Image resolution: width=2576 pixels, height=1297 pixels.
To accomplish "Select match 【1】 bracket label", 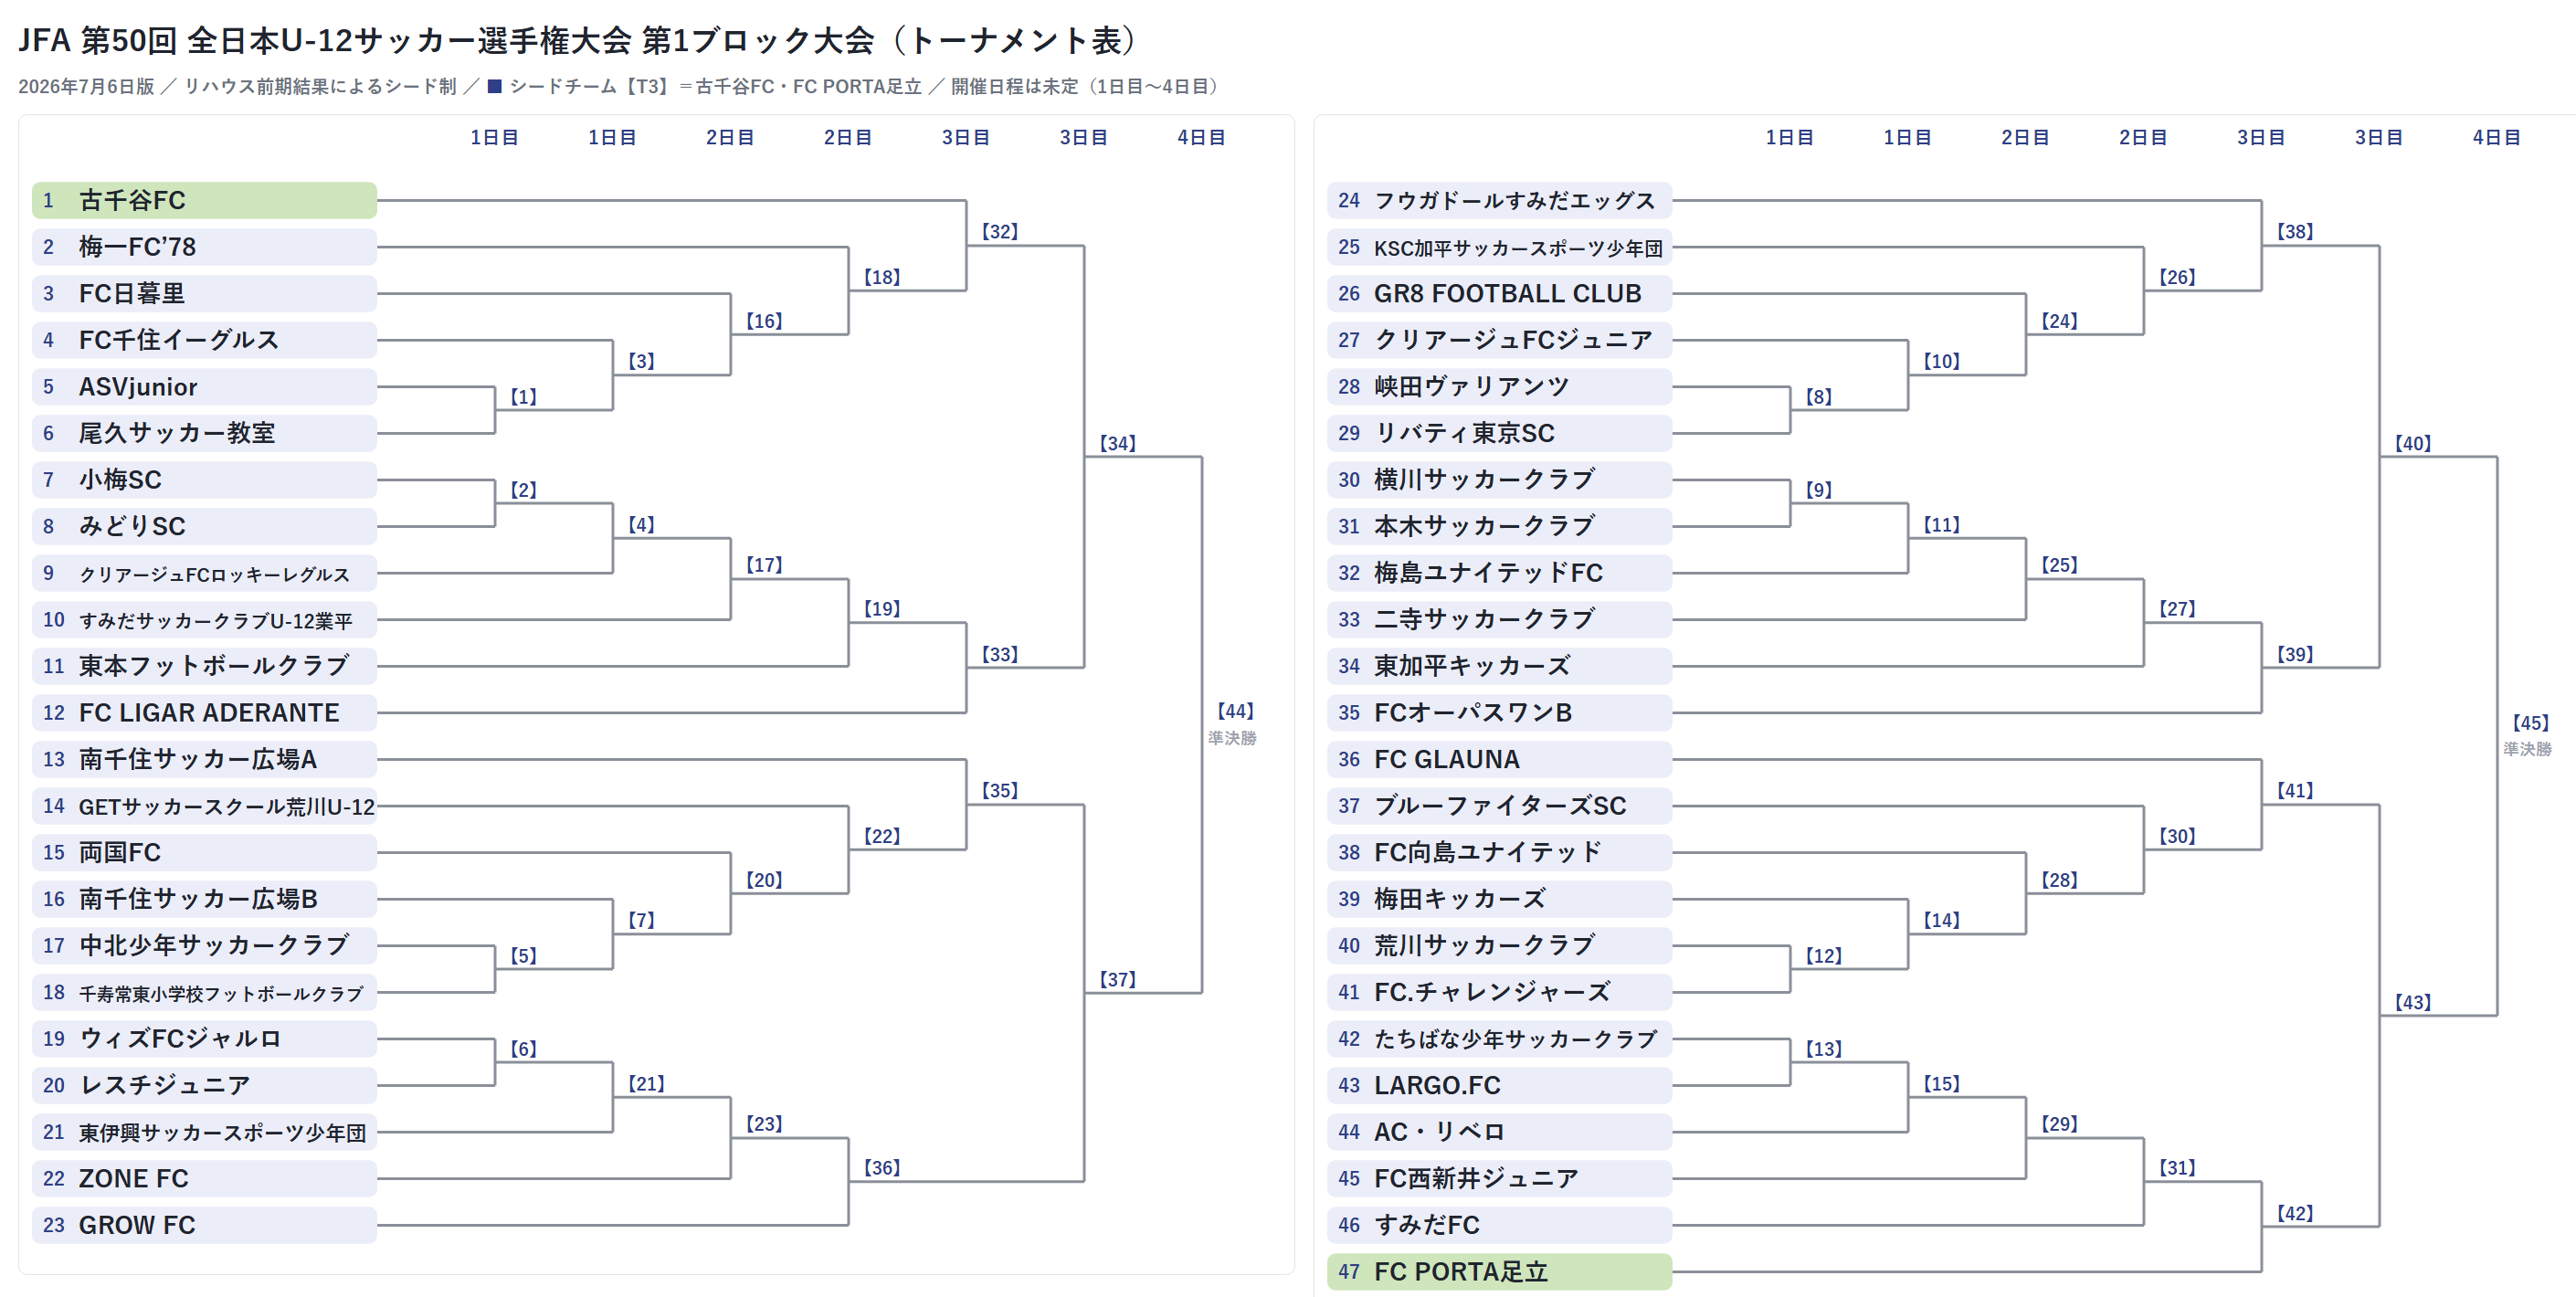I will (x=524, y=397).
